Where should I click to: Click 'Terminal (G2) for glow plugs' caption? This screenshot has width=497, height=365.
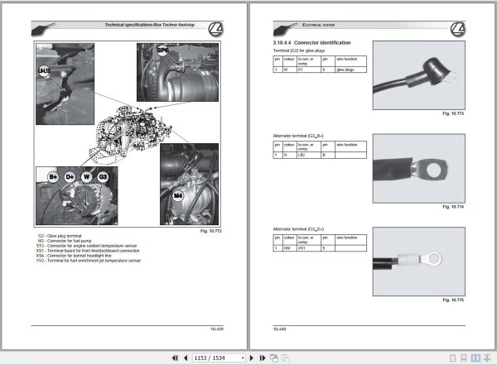tap(299, 50)
